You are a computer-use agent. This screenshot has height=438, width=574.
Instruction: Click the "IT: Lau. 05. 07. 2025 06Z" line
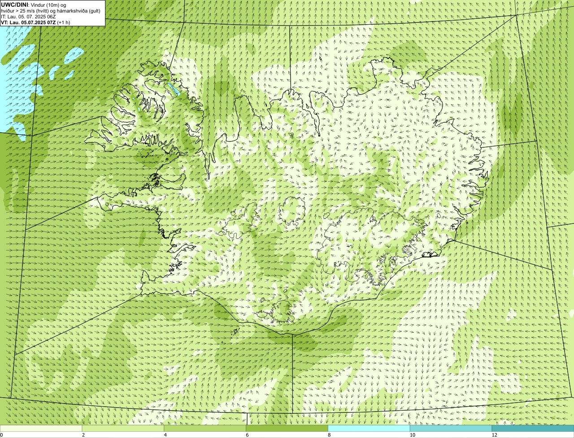click(28, 17)
